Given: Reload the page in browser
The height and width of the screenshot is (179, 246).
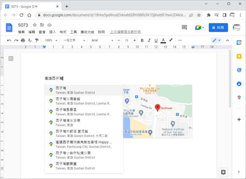Looking at the screenshot, I should (22, 15).
